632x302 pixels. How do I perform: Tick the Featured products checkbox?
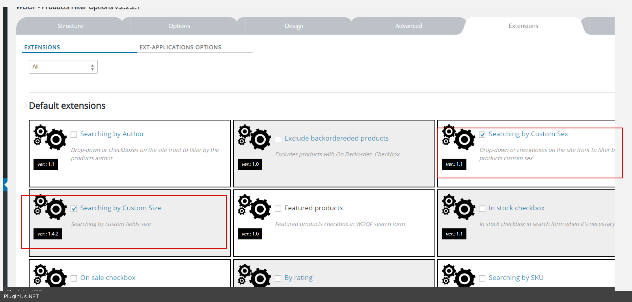pyautogui.click(x=278, y=209)
